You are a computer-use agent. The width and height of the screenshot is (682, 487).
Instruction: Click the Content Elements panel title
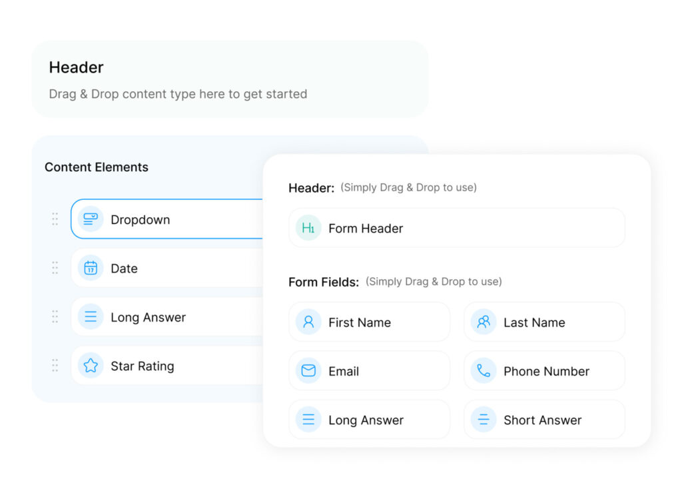pos(96,167)
